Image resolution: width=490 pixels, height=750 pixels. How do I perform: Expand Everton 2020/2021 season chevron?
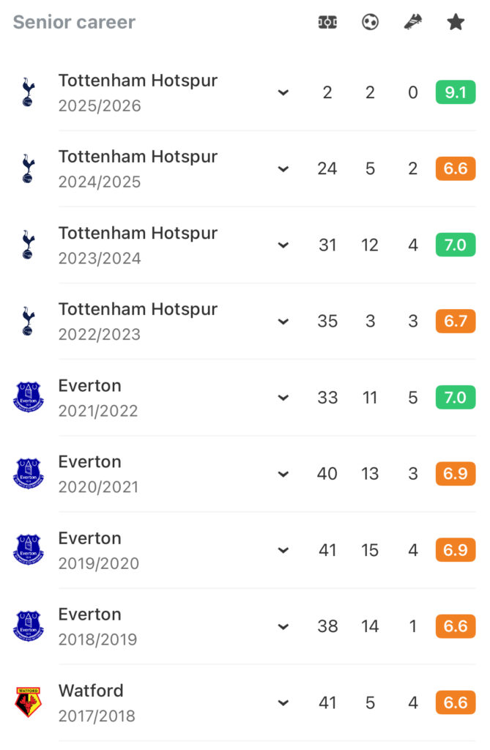pyautogui.click(x=283, y=474)
